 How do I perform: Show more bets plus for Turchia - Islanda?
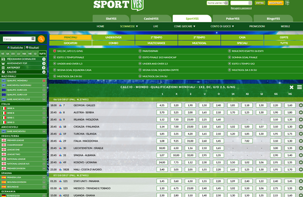click(x=301, y=134)
